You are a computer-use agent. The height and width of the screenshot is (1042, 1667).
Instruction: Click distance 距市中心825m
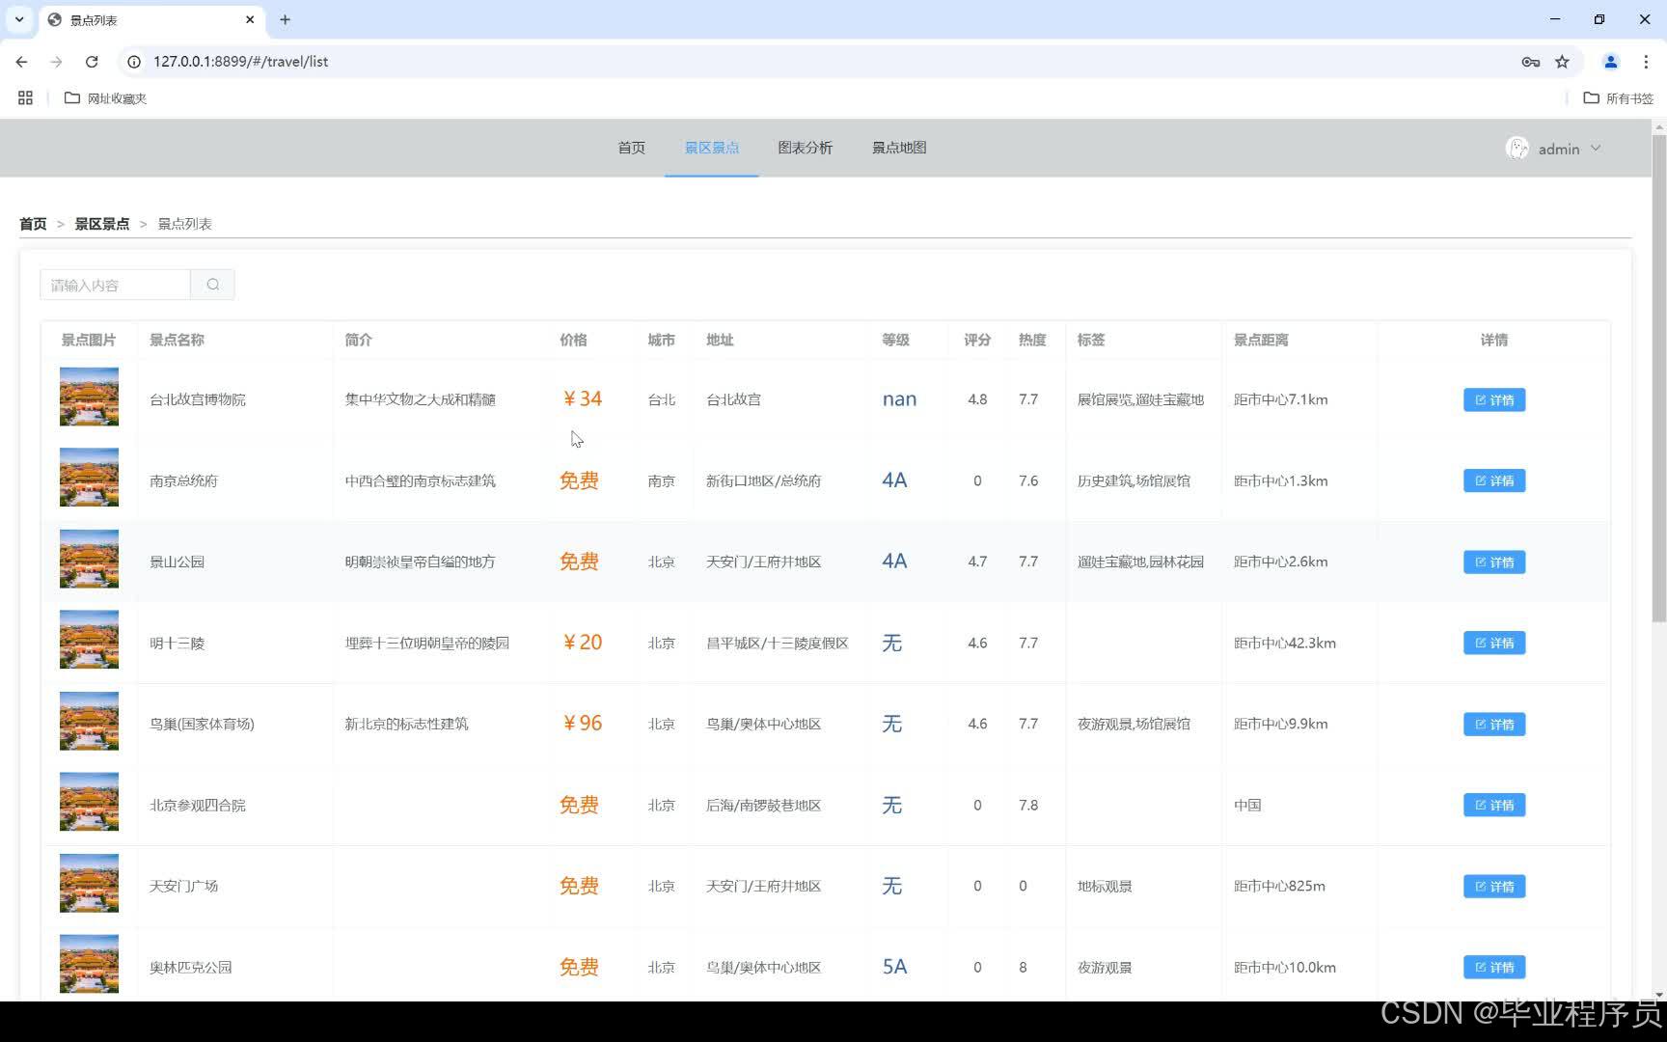(1279, 886)
